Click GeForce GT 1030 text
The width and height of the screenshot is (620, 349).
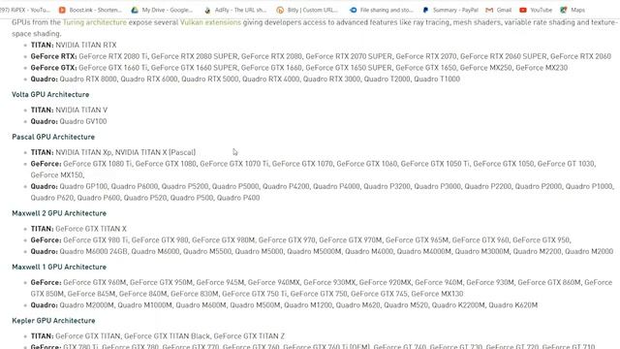(x=566, y=164)
